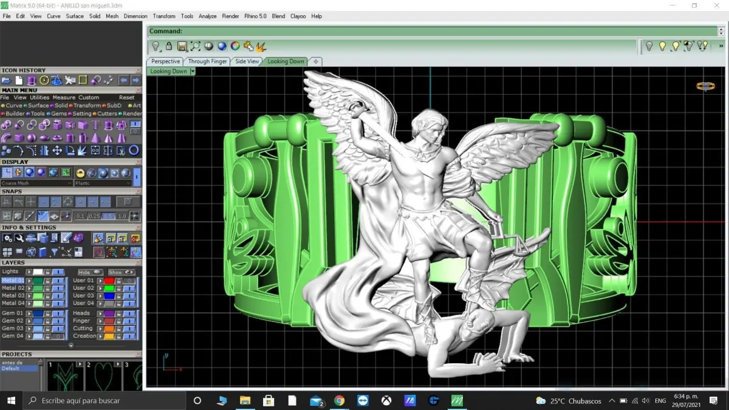Click Show button in Layers panel

(x=122, y=272)
